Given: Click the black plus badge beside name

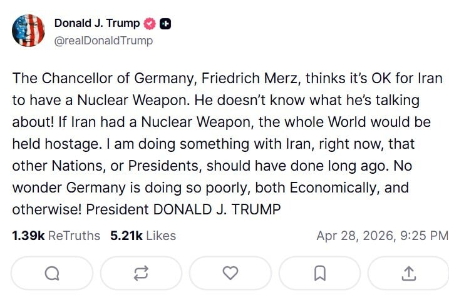Looking at the screenshot, I should 165,24.
